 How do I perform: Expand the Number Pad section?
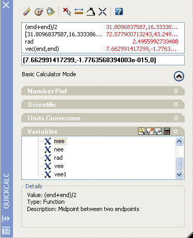click(176, 91)
